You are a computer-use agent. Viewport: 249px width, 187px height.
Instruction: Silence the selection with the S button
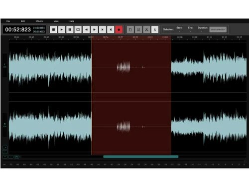(x=155, y=29)
